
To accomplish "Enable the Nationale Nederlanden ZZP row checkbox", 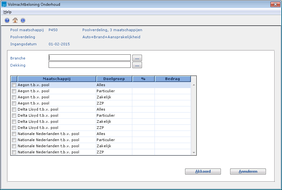I will (x=14, y=152).
